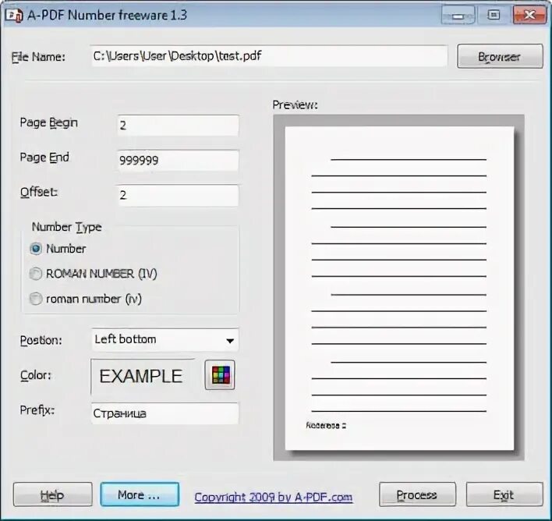Image resolution: width=552 pixels, height=521 pixels.
Task: Focus the Page Begin field
Action: click(x=178, y=126)
